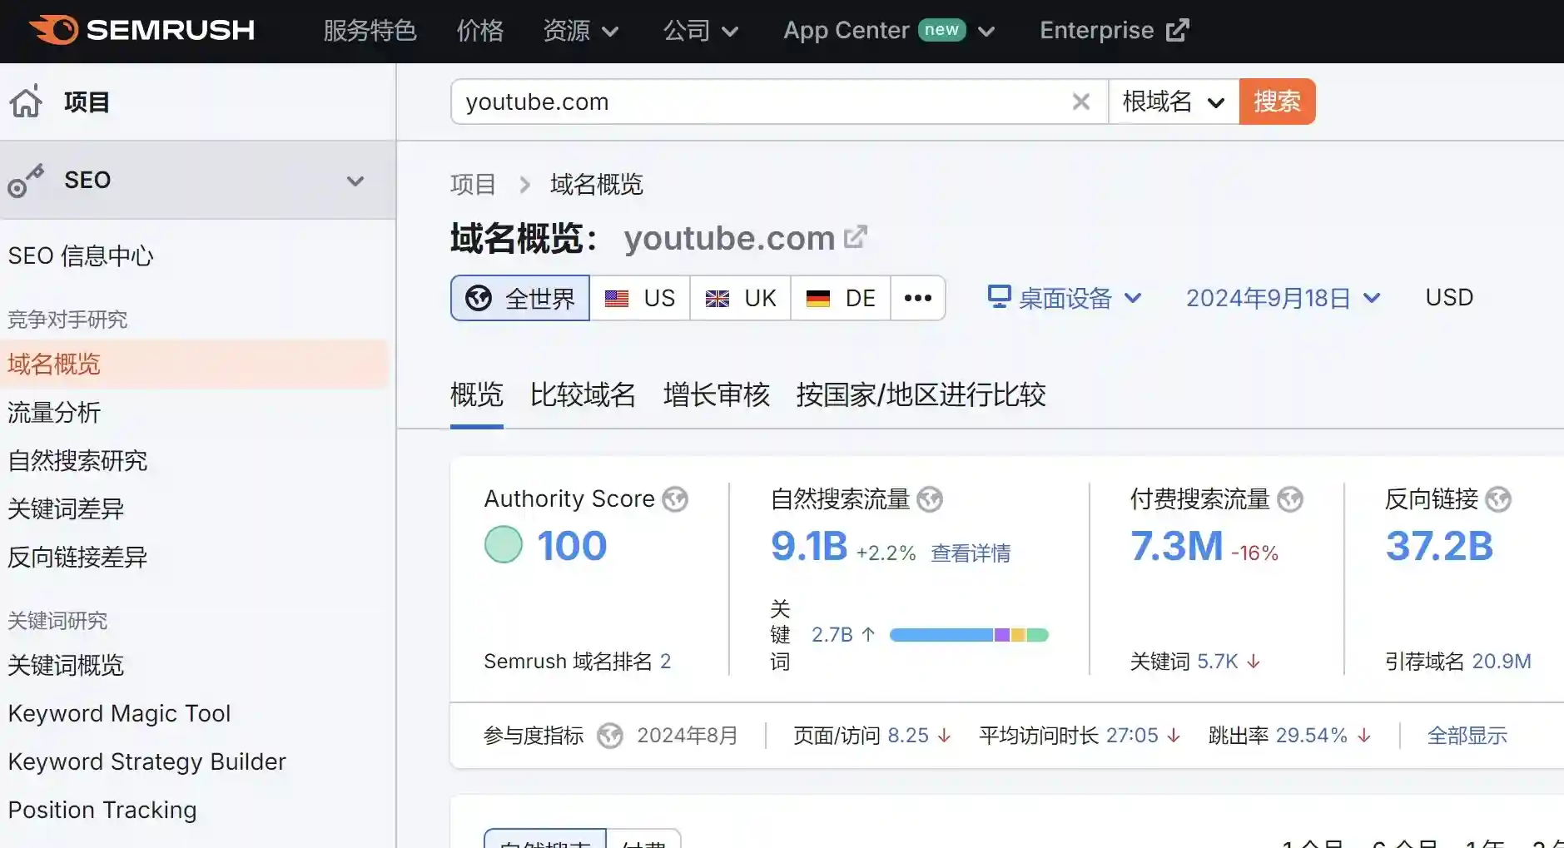Click the globe icon next to Authority Score
This screenshot has height=848, width=1564.
pyautogui.click(x=675, y=499)
